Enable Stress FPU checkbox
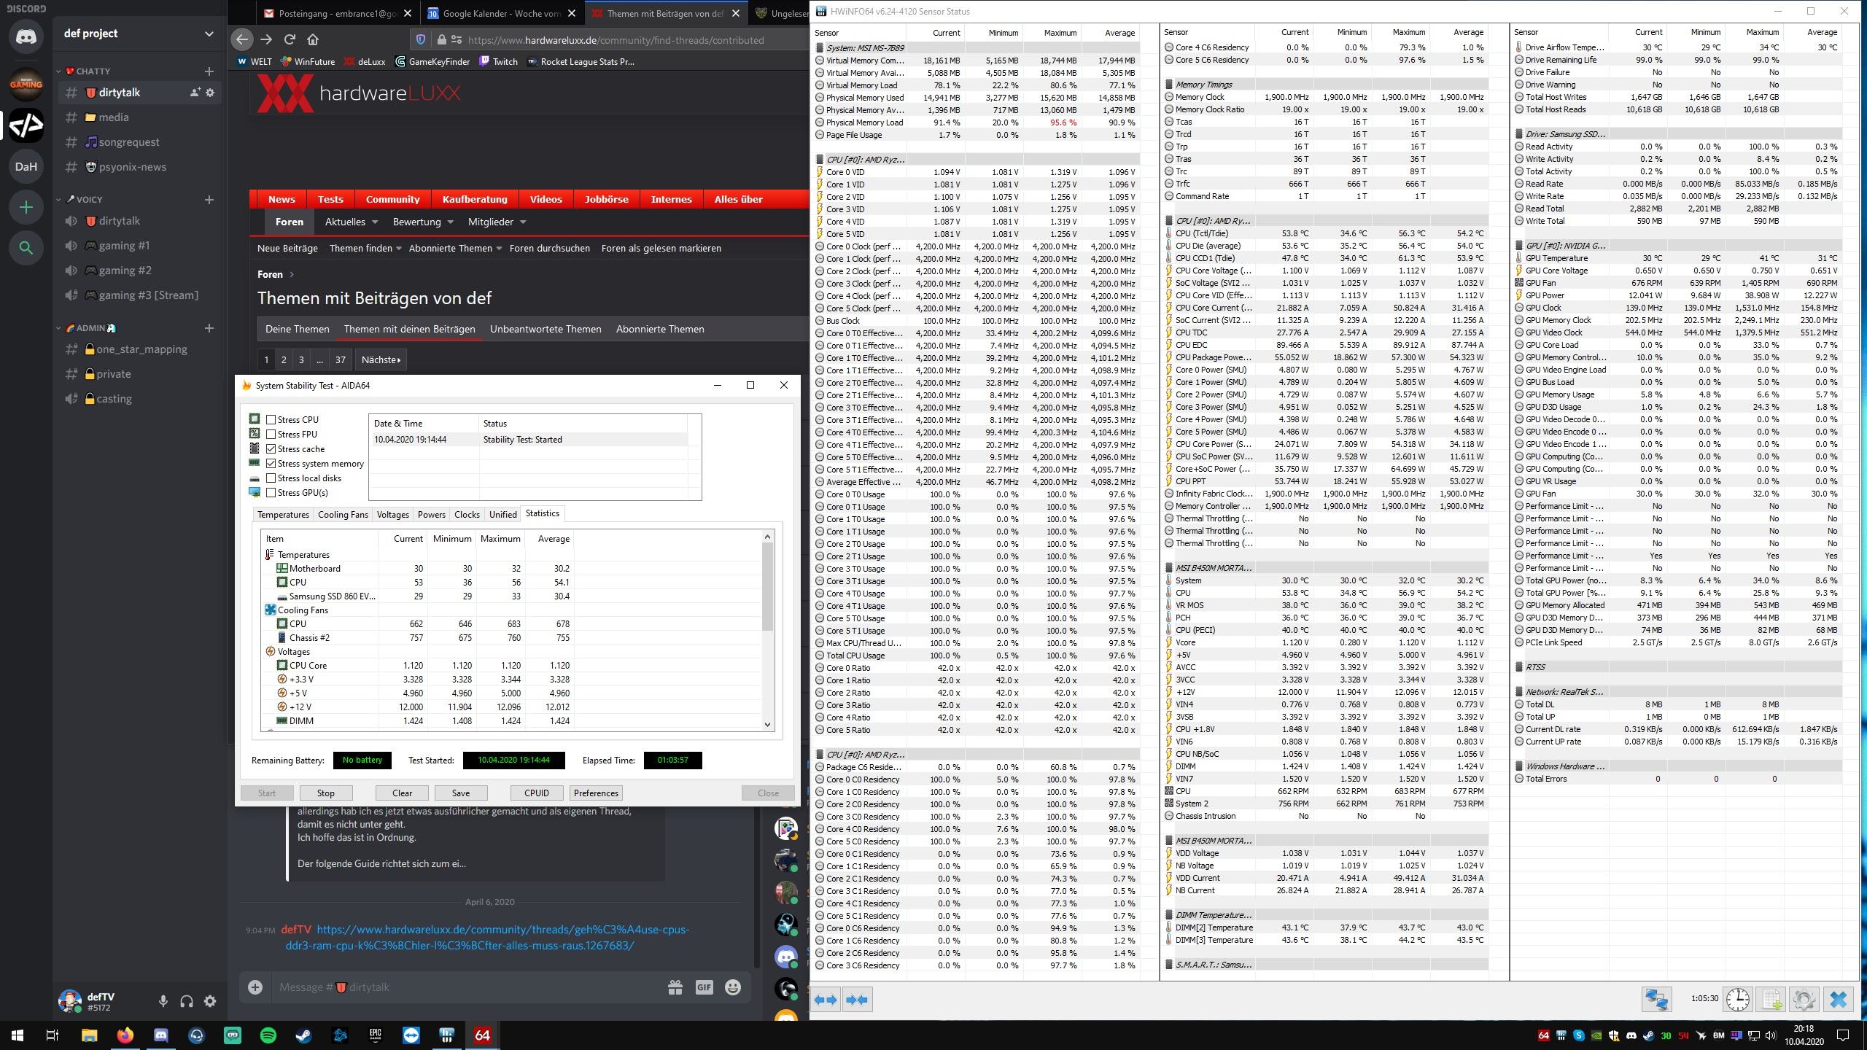The height and width of the screenshot is (1050, 1867). click(271, 435)
